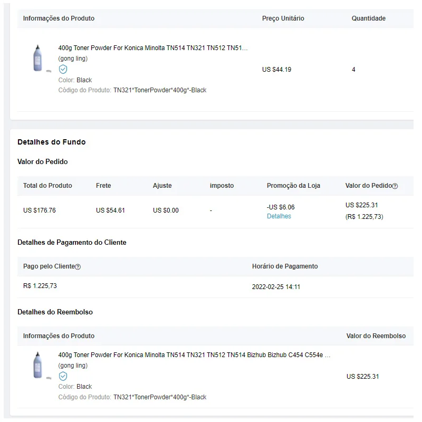The height and width of the screenshot is (422, 422).
Task: Select the US $44.19 unit price
Action: coord(276,70)
